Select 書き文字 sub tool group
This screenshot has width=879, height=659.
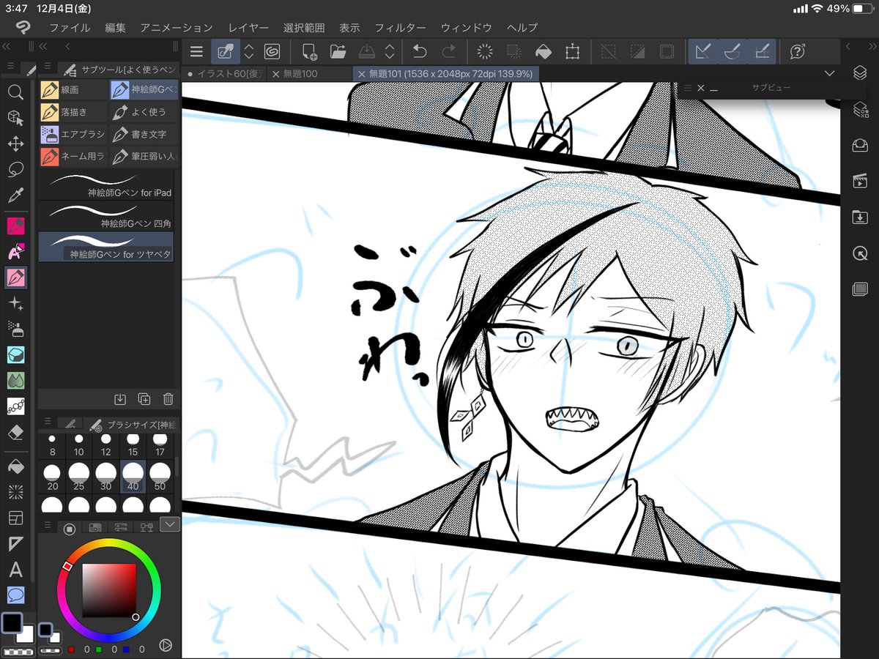point(144,134)
